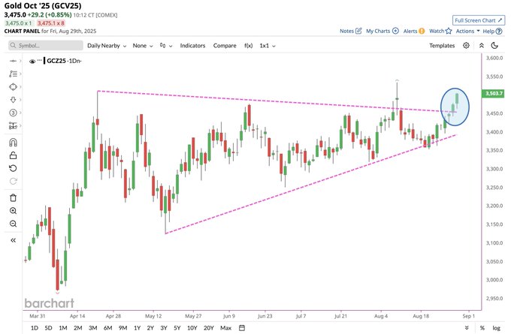The image size is (511, 334).
Task: Open chart settings gear icon
Action: pyautogui.click(x=467, y=46)
